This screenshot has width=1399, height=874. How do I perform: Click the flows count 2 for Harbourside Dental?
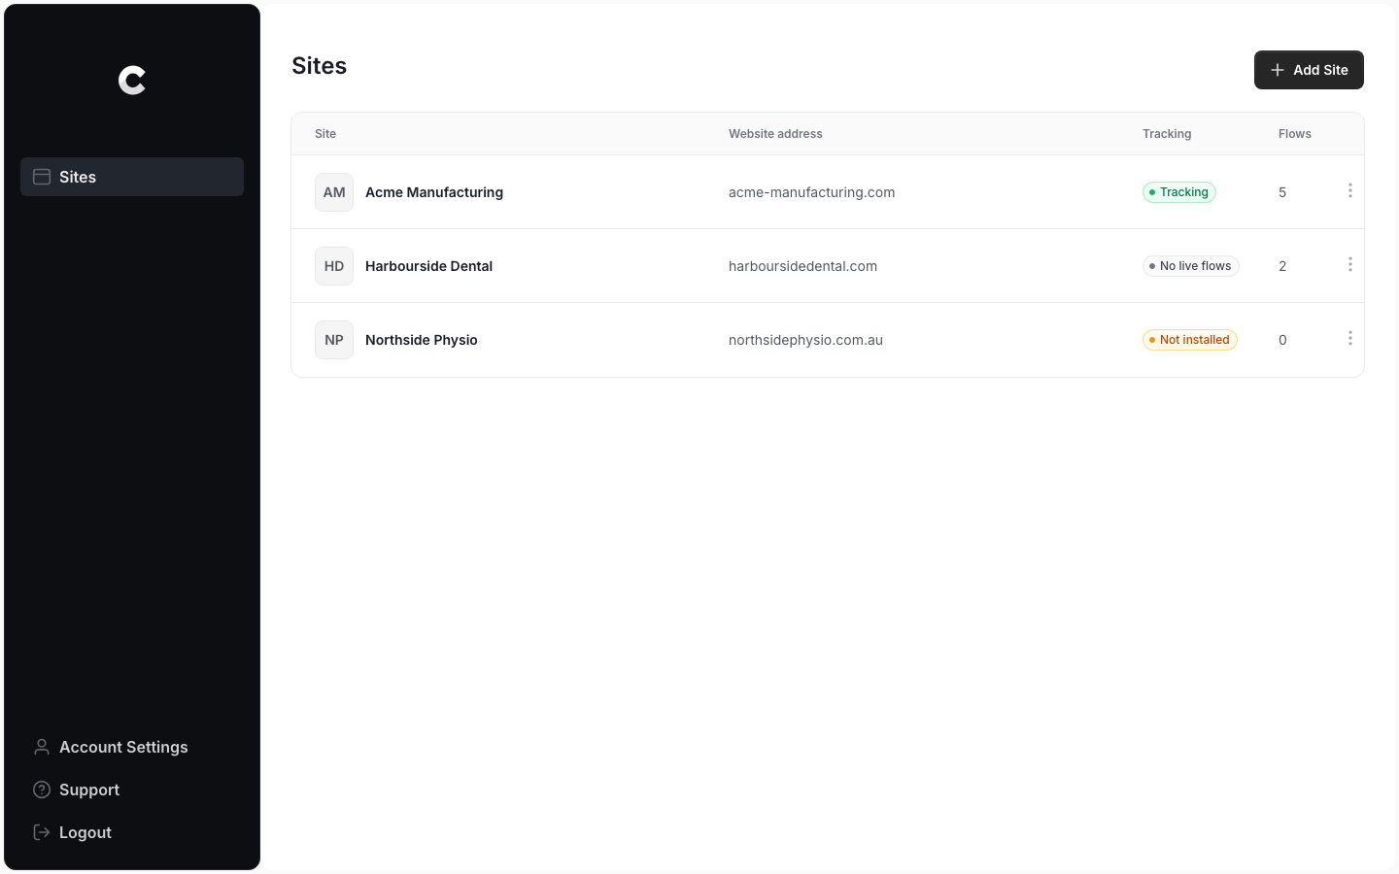(x=1282, y=266)
